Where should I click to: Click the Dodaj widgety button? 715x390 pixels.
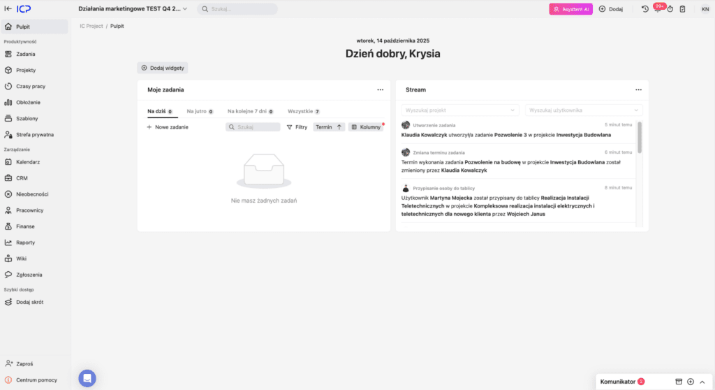pos(163,68)
